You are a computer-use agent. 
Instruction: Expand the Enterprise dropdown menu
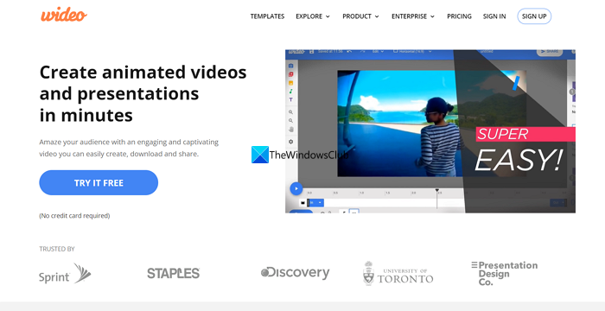tap(413, 16)
